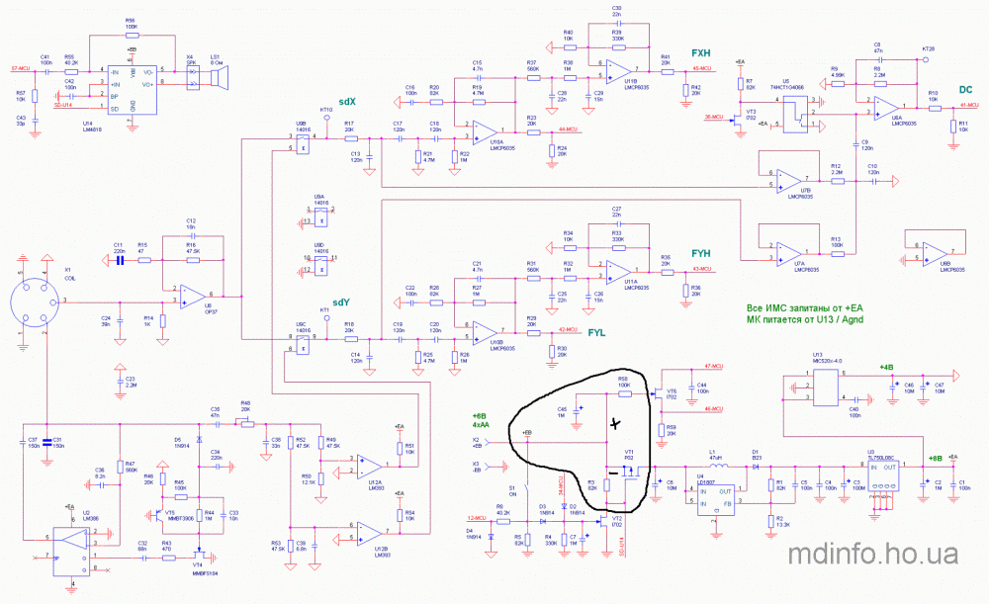Click the 36-MCU net label

[x=714, y=117]
